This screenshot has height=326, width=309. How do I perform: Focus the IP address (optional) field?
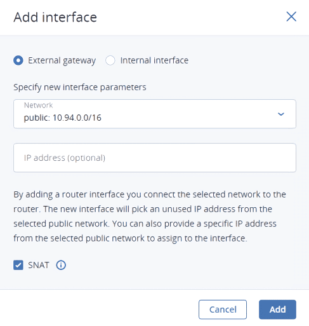[155, 158]
